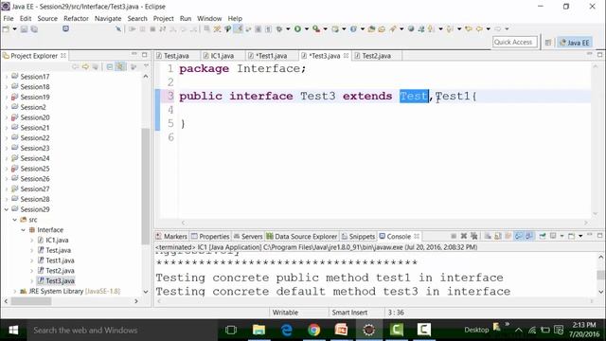
Task: Switch to the Test.java editor tab
Action: click(x=176, y=56)
